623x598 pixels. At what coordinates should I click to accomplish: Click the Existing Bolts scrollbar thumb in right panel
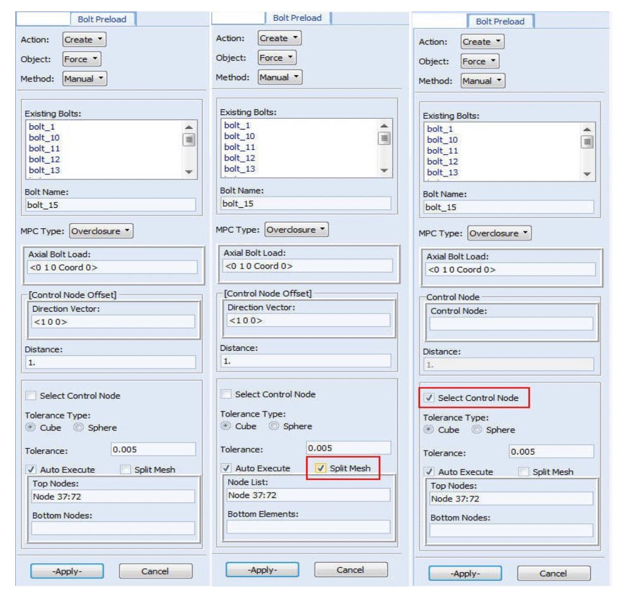click(587, 142)
